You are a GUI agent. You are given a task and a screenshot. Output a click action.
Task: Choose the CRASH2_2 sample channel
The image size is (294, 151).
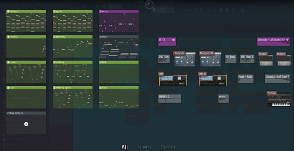[170, 99]
